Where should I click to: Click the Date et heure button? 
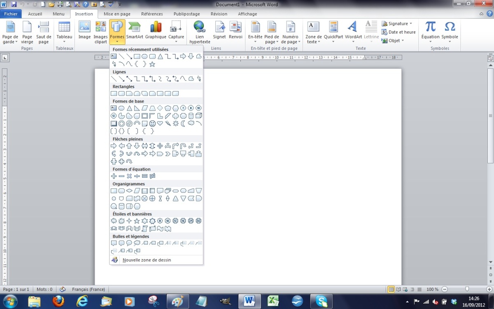[x=398, y=32]
